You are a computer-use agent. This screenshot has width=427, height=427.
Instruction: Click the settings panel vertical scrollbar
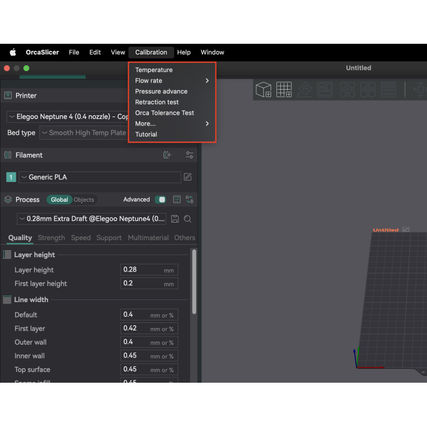click(194, 283)
